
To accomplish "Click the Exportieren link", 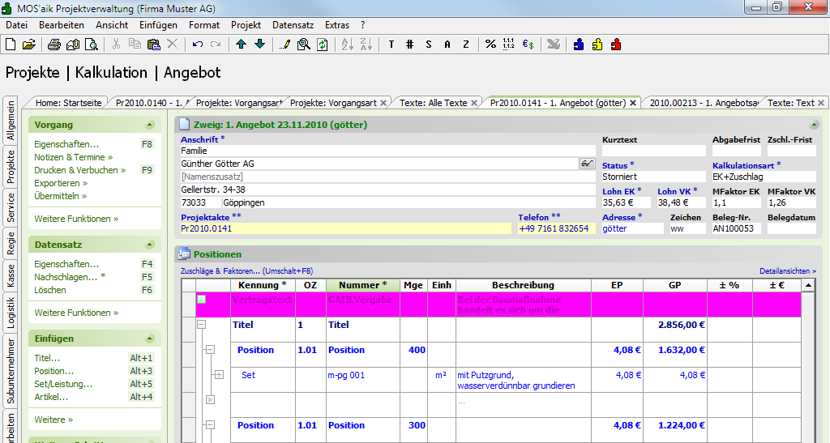I will point(61,183).
